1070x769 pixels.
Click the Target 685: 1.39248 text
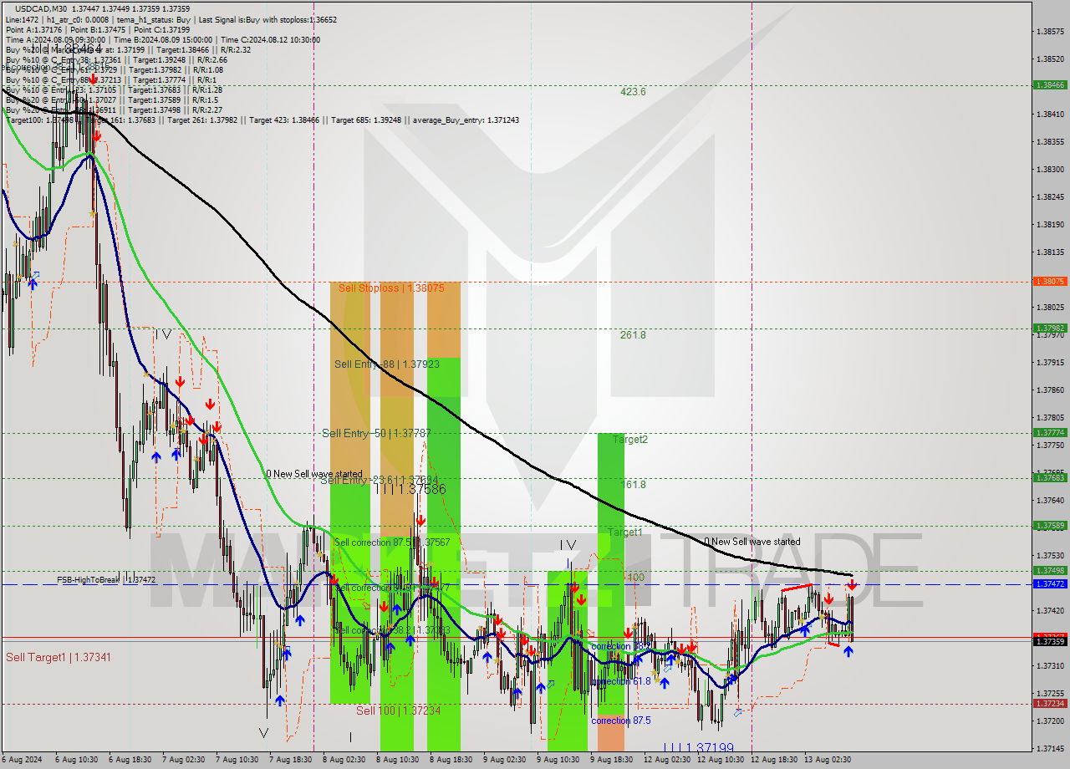click(x=367, y=120)
